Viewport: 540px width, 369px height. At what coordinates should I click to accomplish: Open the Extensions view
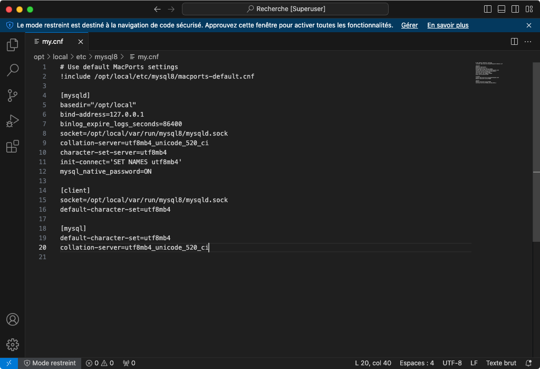click(13, 146)
